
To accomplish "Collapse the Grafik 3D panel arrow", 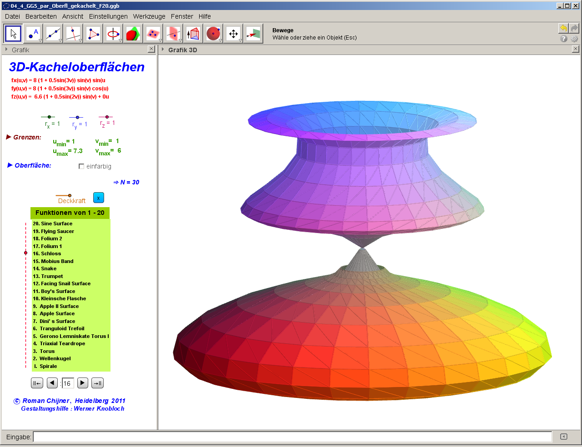I will click(163, 50).
